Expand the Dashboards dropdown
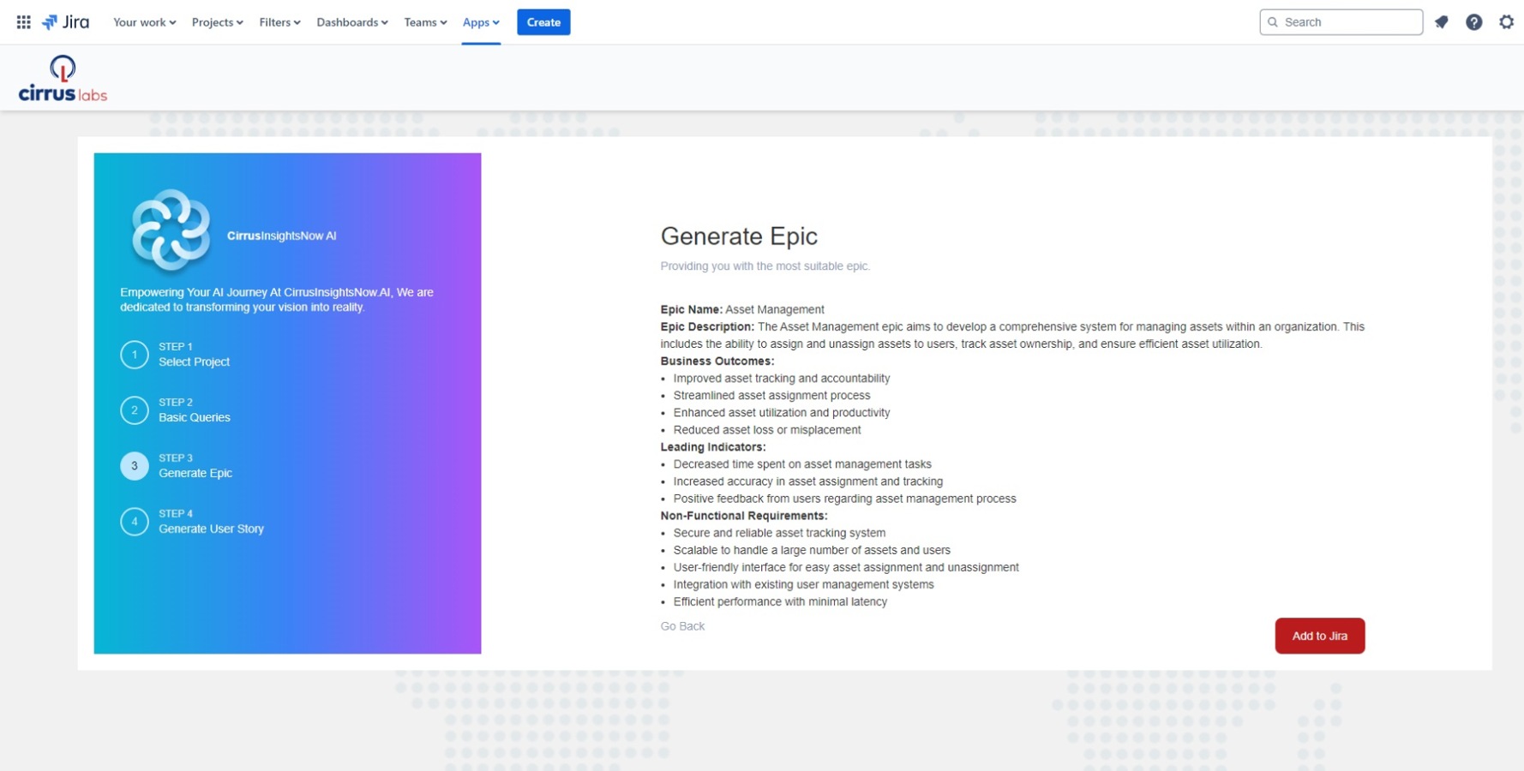Viewport: 1524px width, 771px height. (x=351, y=22)
